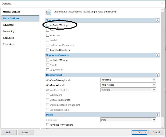Open the Cell Display dropdown
This screenshot has height=137, width=166.
(x=154, y=120)
